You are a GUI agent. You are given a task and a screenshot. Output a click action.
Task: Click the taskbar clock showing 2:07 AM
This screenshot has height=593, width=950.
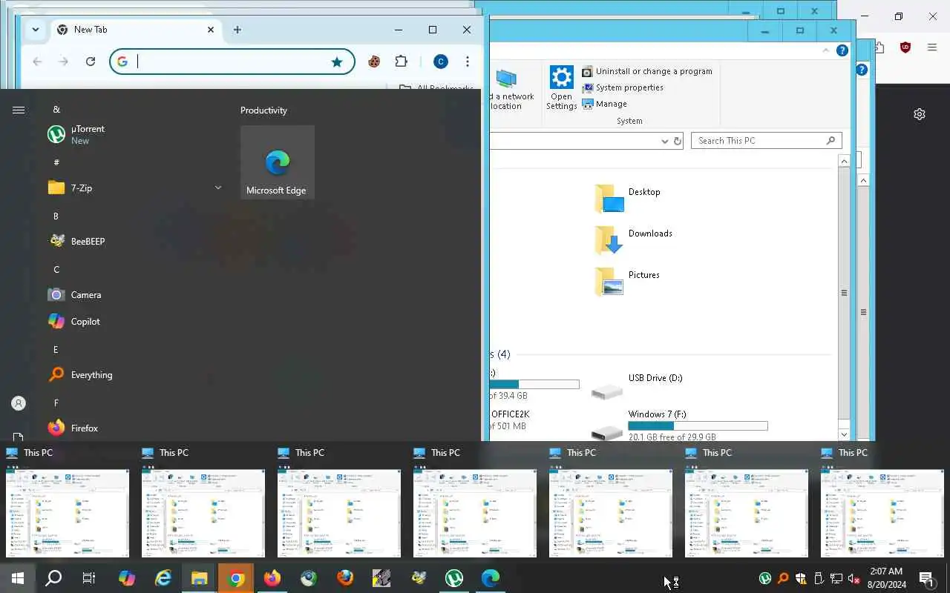(x=887, y=577)
